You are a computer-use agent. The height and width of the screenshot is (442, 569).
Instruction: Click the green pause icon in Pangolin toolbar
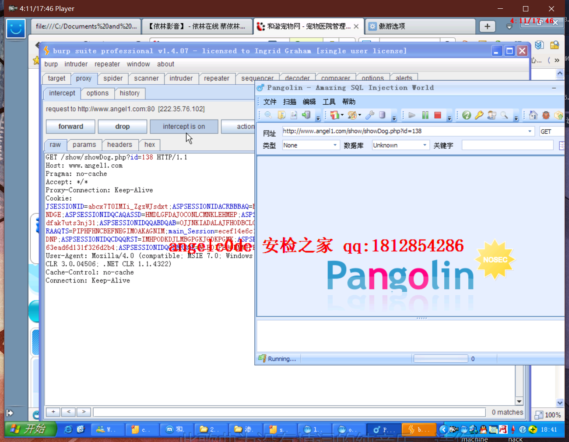point(425,115)
